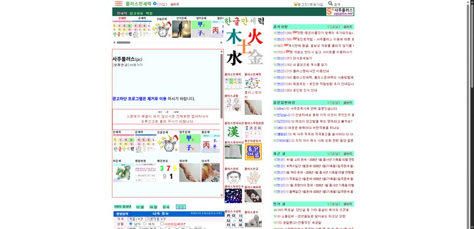This screenshot has width=474, height=229.
Task: Click the inner frame vertical scrollbar
Action: click(222, 86)
